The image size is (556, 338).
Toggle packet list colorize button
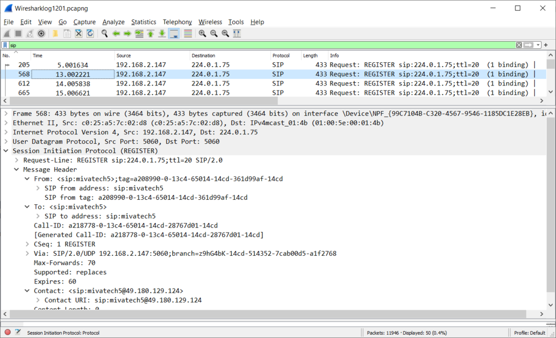coord(188,34)
